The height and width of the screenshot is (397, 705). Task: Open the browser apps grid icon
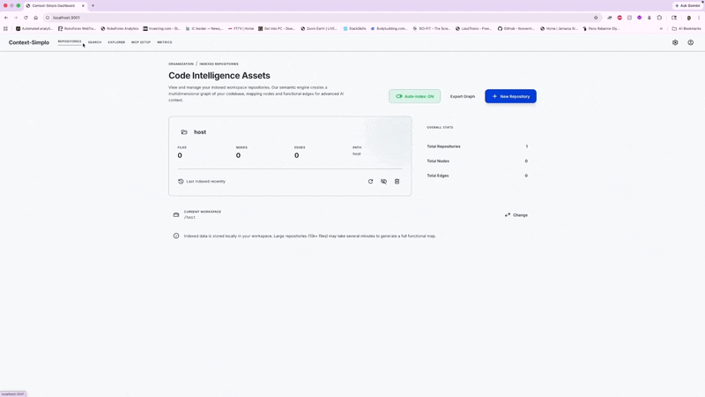coord(5,28)
